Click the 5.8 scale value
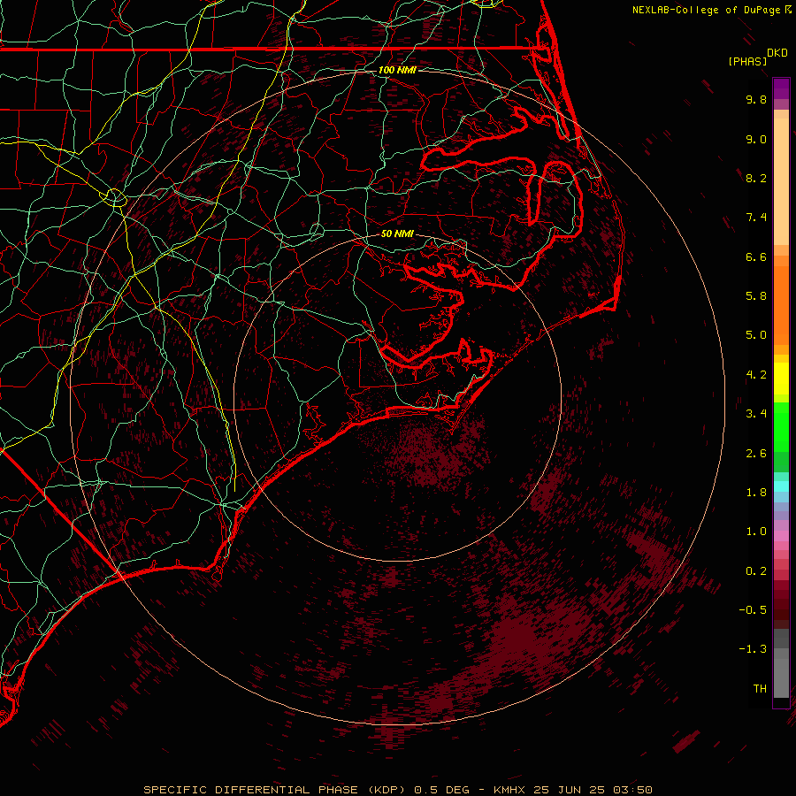 (756, 296)
